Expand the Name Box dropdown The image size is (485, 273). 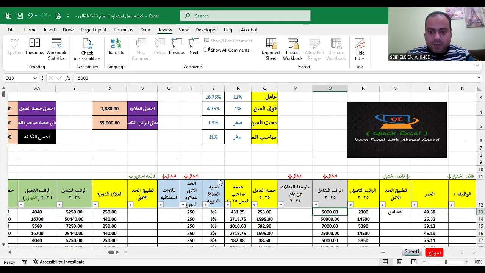[x=35, y=78]
